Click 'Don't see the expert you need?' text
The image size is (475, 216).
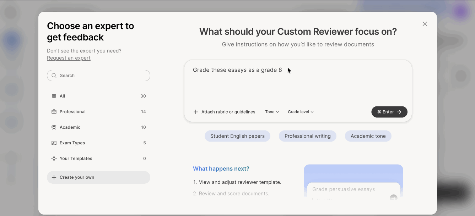pyautogui.click(x=84, y=51)
